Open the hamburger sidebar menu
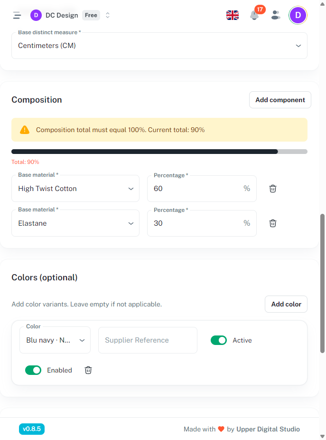This screenshot has height=440, width=326. [x=17, y=15]
